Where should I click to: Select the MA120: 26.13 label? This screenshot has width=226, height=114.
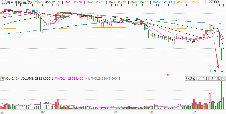162,2
